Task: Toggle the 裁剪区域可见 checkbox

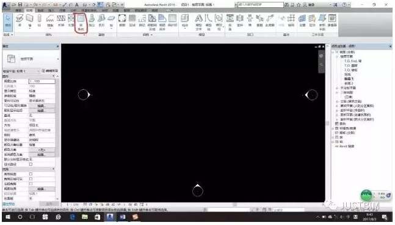Action: (31, 179)
